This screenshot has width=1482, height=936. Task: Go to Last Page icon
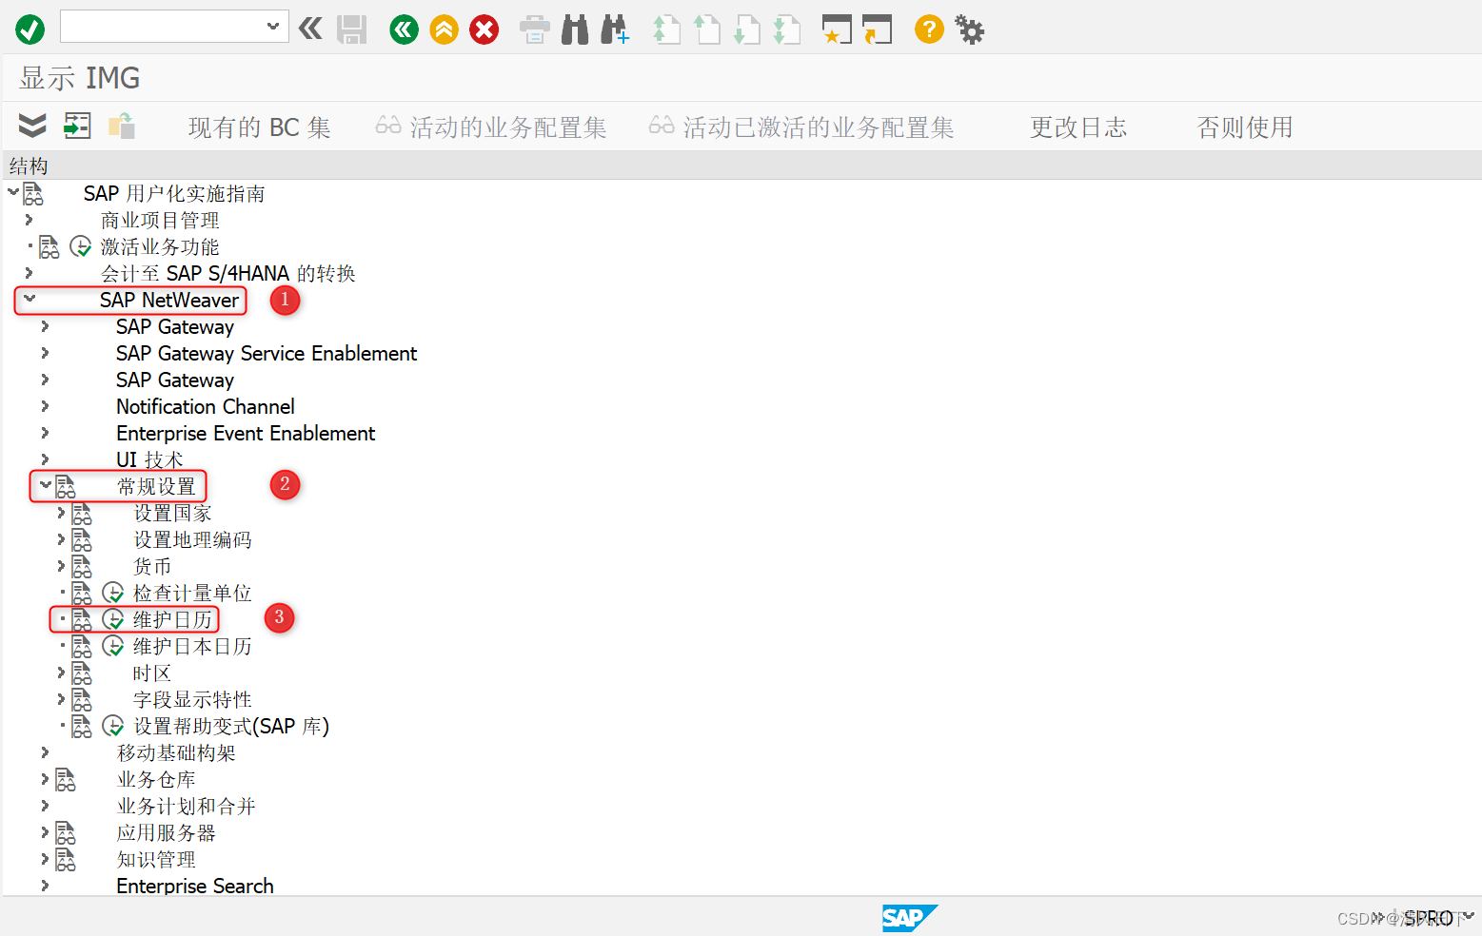pos(786,29)
